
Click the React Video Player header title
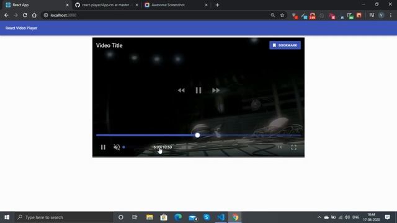pos(21,28)
